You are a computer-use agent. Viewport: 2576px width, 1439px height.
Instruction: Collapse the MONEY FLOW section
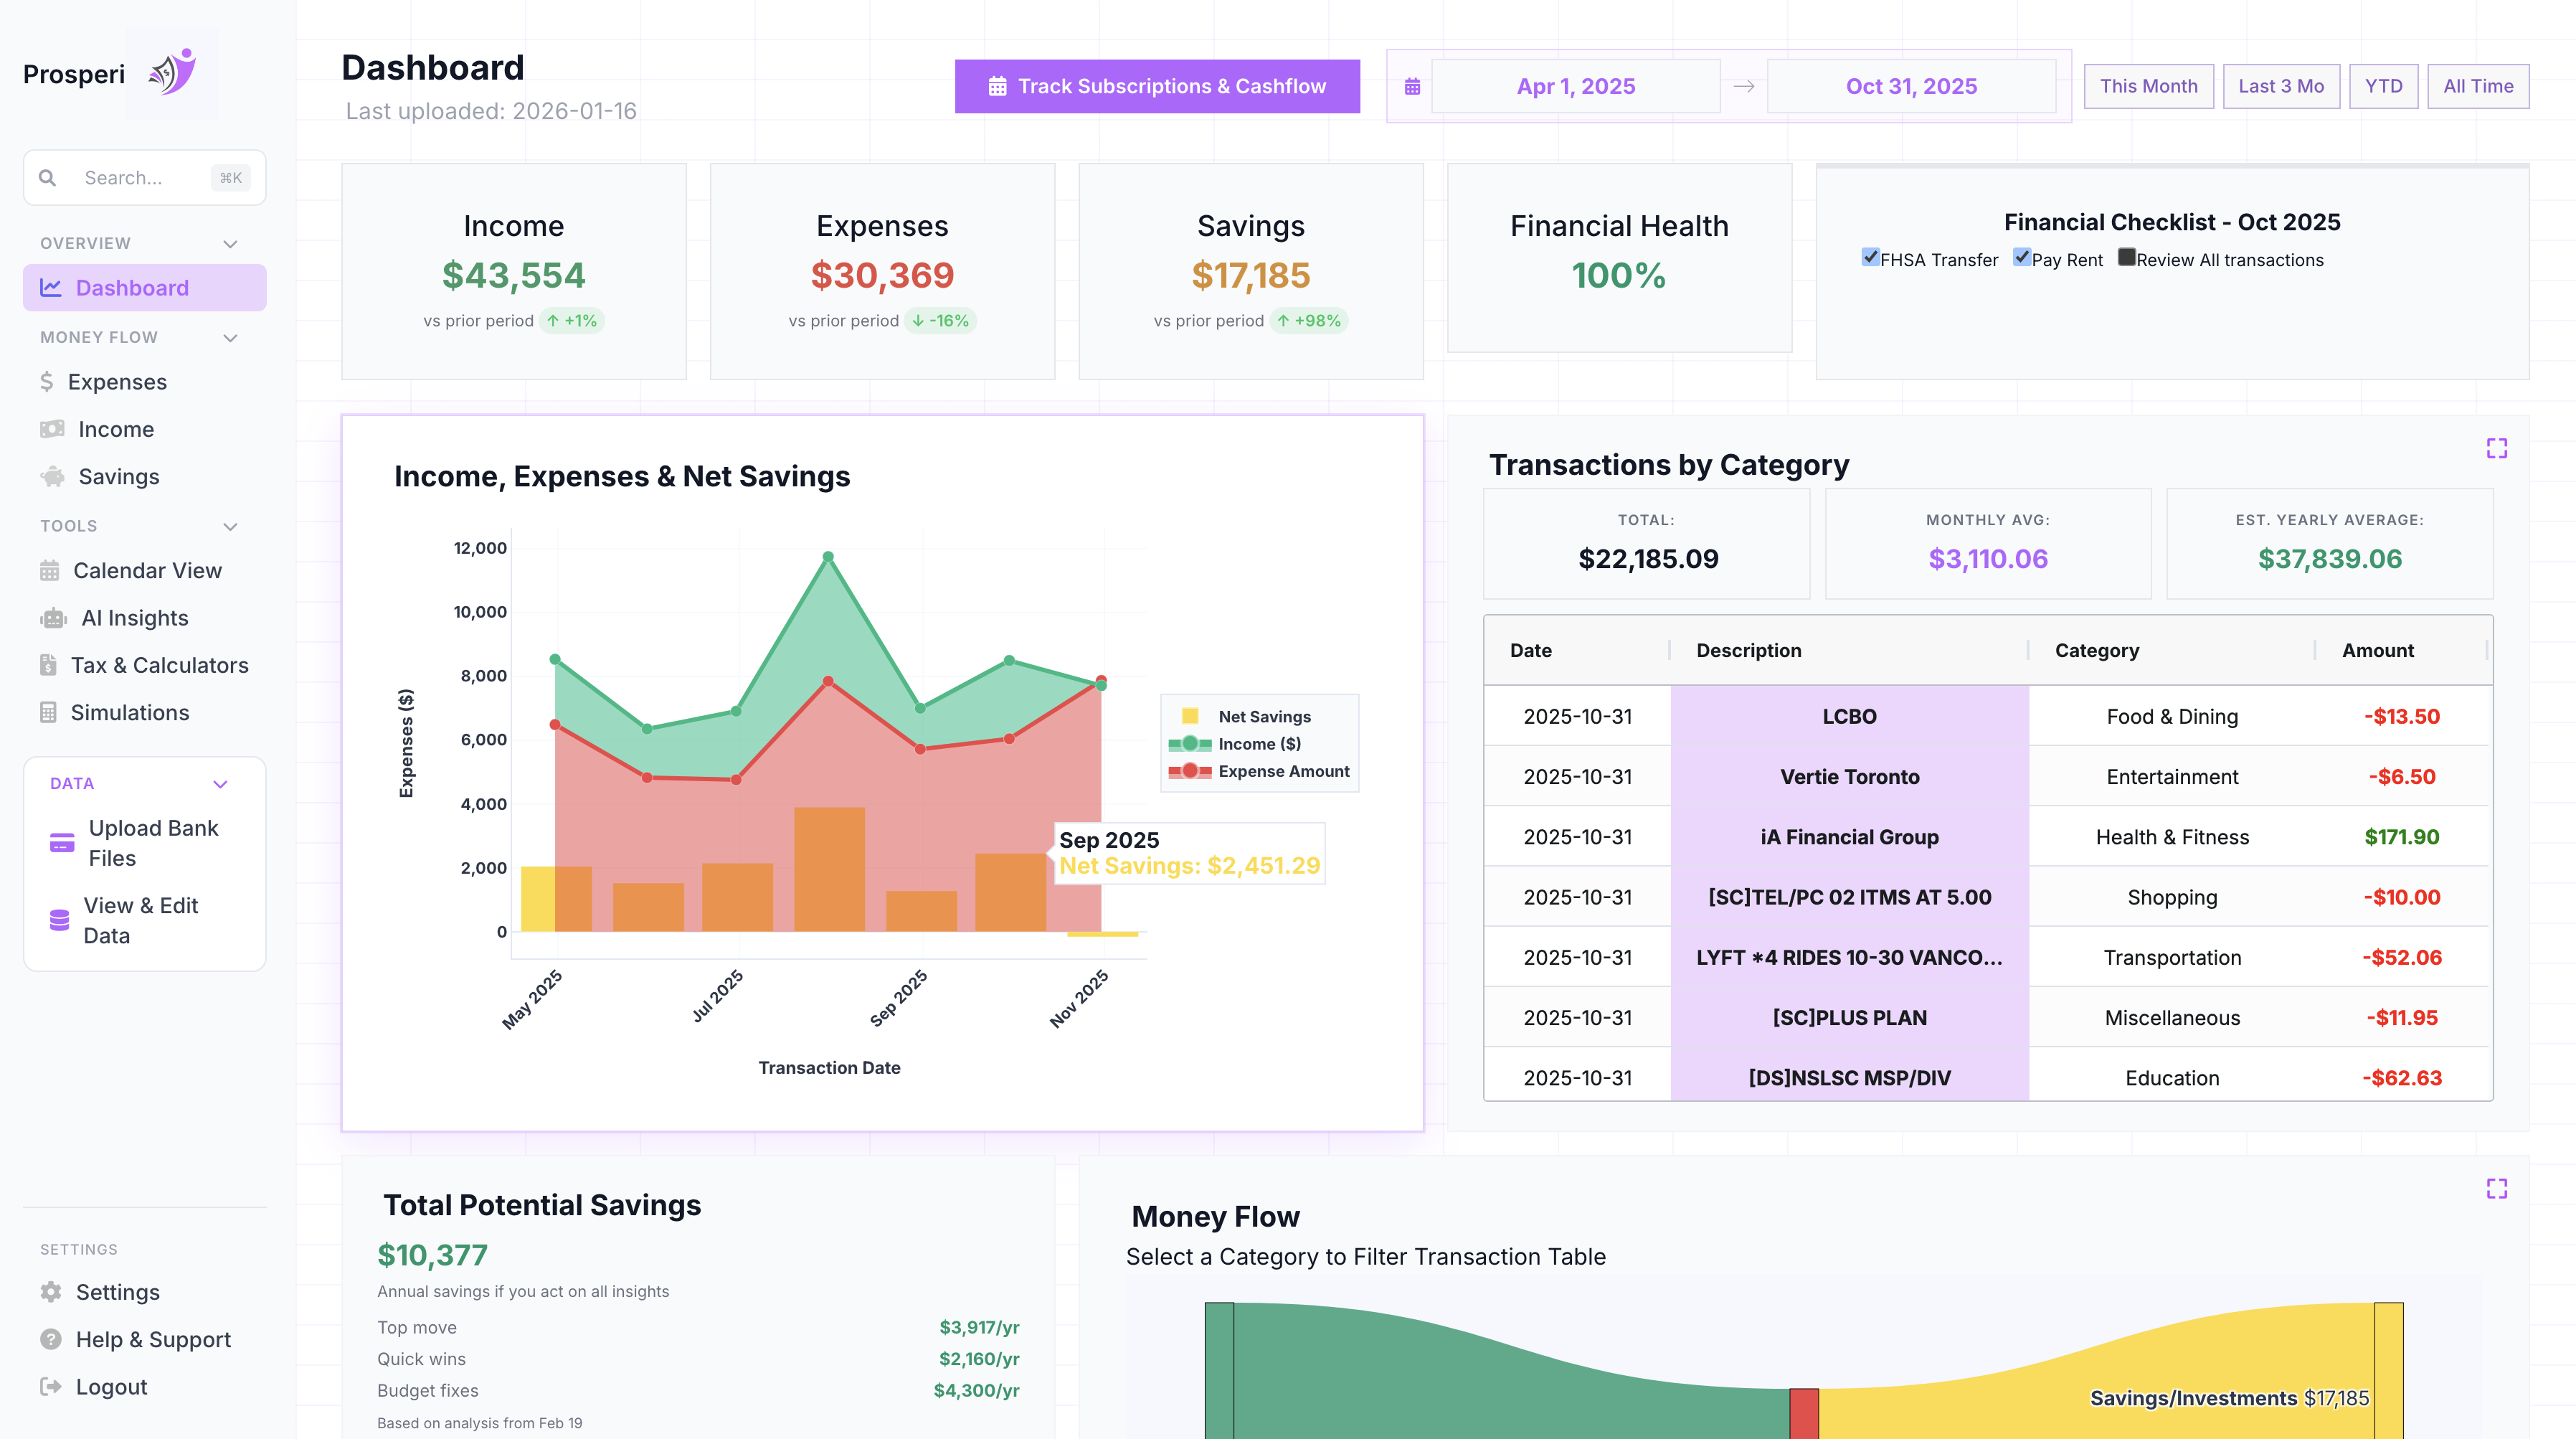click(231, 337)
